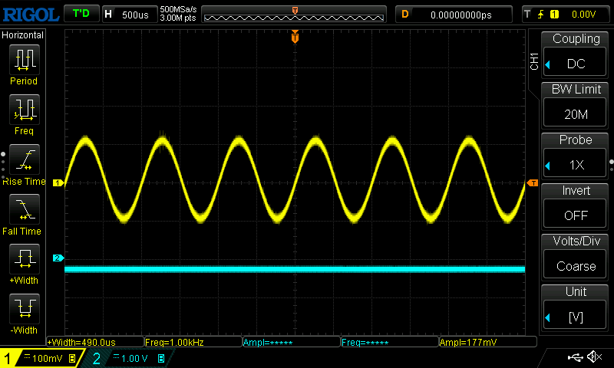The width and height of the screenshot is (614, 368).
Task: Click the channel 1 ground level marker
Action: [58, 182]
